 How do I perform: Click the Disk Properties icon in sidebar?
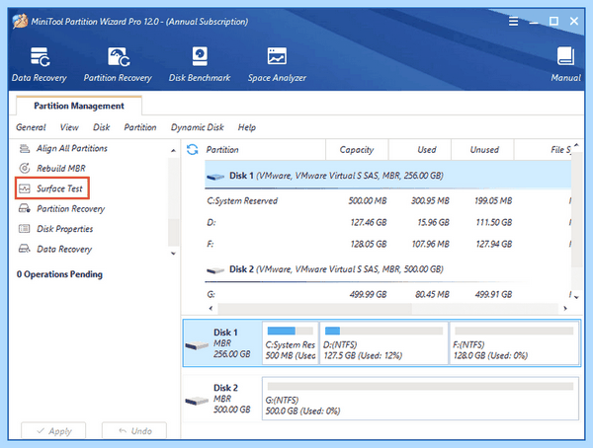click(x=25, y=229)
